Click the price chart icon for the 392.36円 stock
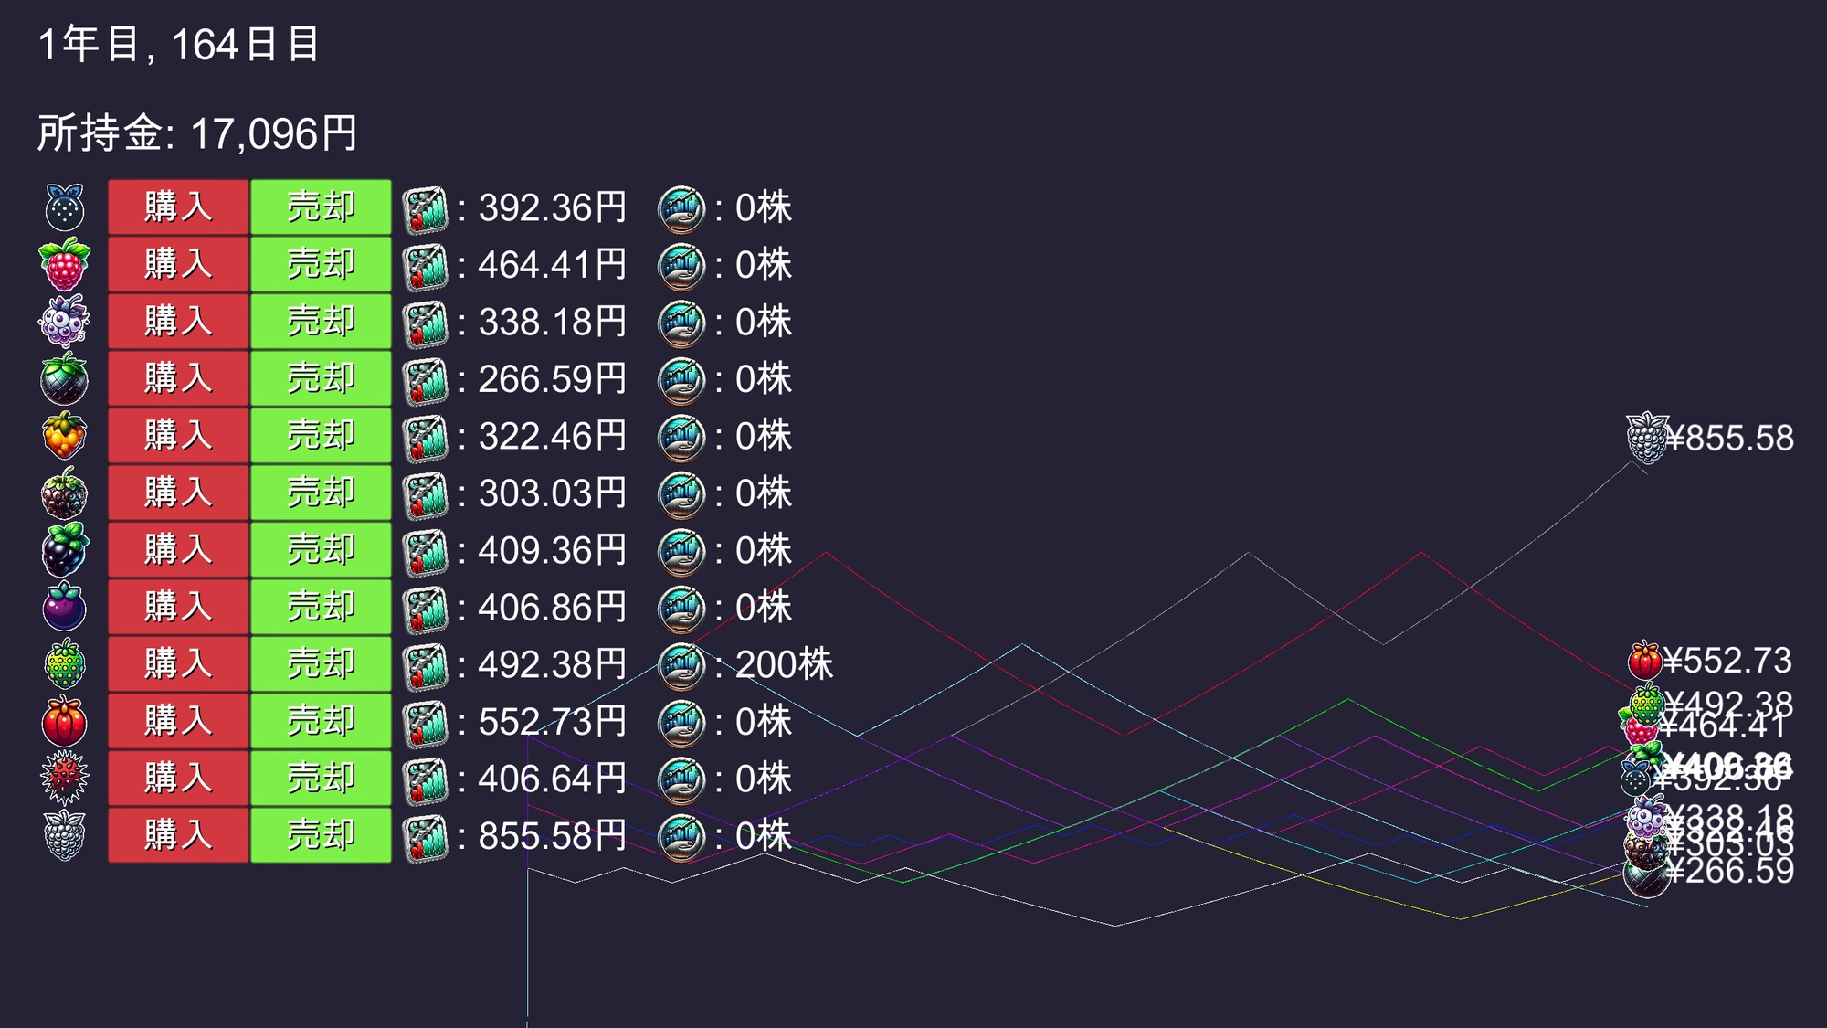Screen dimensions: 1827x1028 click(x=426, y=208)
